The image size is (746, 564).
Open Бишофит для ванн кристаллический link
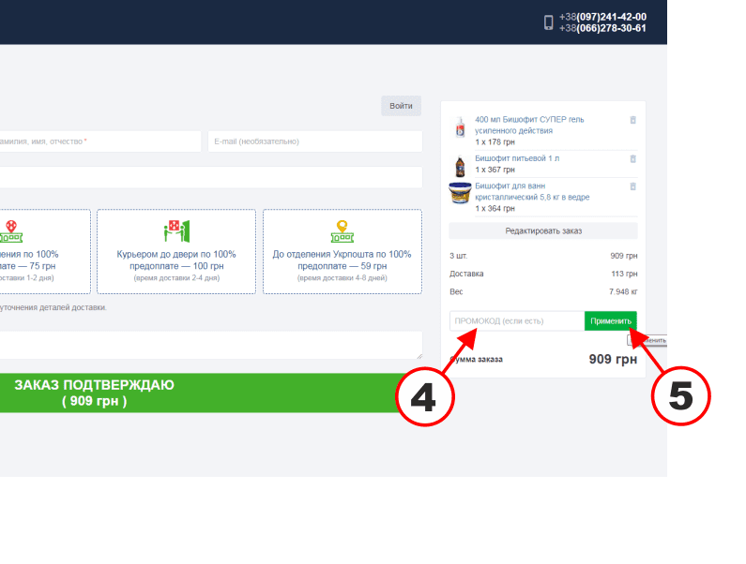pyautogui.click(x=532, y=191)
